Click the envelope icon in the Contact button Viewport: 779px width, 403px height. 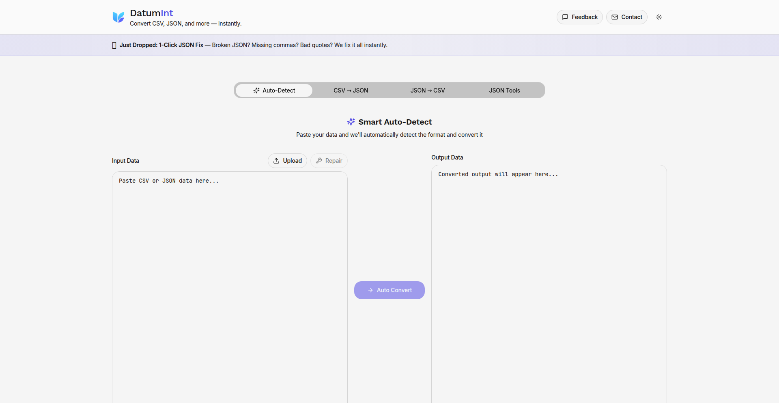[x=615, y=17]
